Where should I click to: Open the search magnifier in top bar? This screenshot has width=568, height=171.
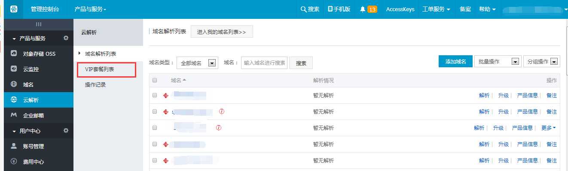tap(303, 9)
